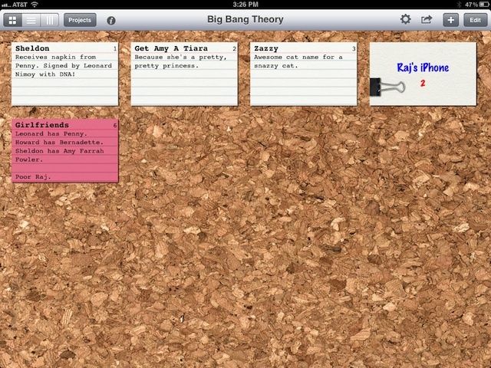
Task: Open the Get Amy A Tiara card
Action: 184,74
